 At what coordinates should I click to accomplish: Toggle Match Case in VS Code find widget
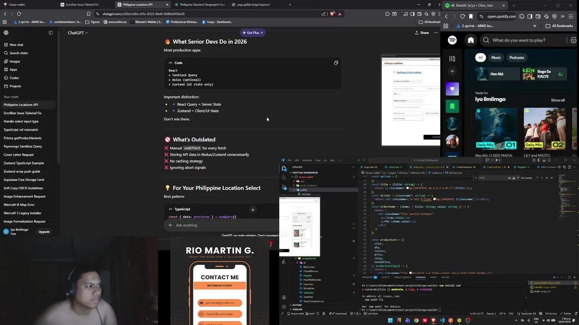[x=509, y=178]
